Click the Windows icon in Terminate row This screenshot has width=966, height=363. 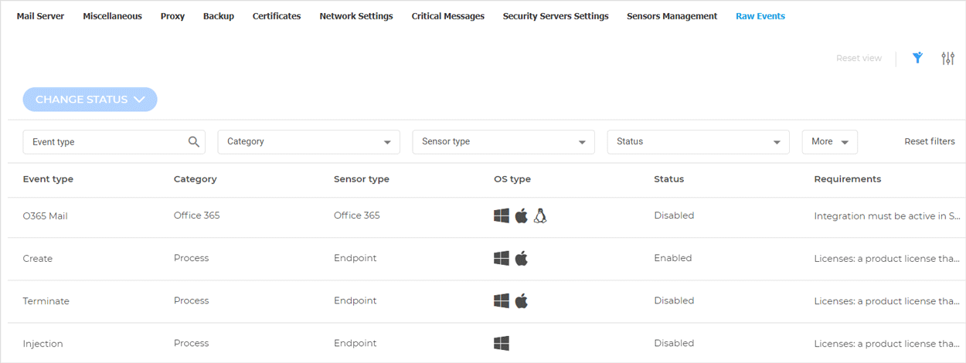[x=502, y=300]
